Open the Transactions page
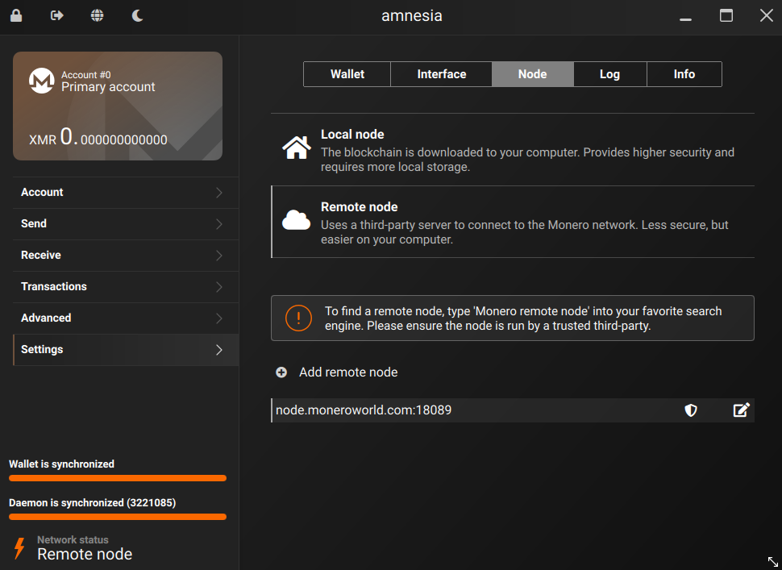 point(126,287)
